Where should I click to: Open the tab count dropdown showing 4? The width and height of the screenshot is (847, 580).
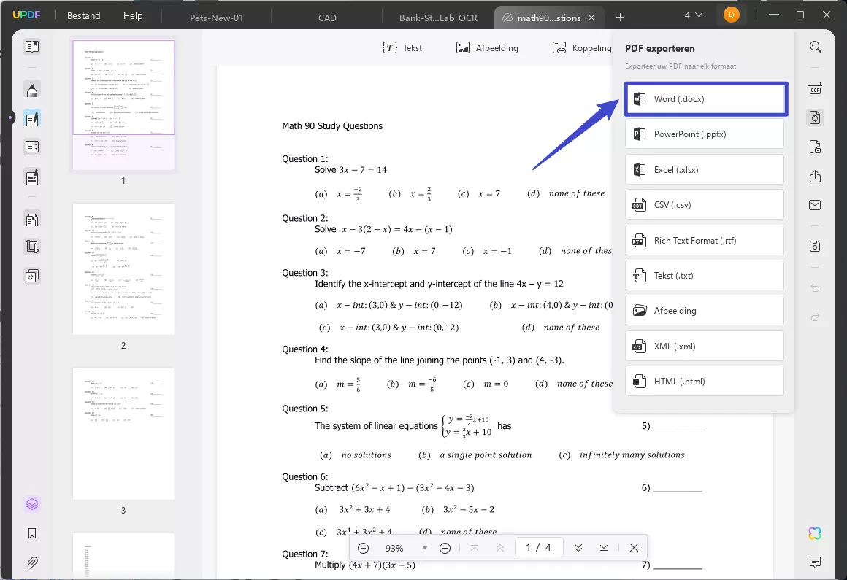(693, 15)
